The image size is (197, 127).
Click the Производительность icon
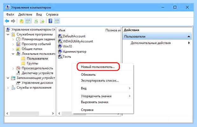tap(18, 68)
